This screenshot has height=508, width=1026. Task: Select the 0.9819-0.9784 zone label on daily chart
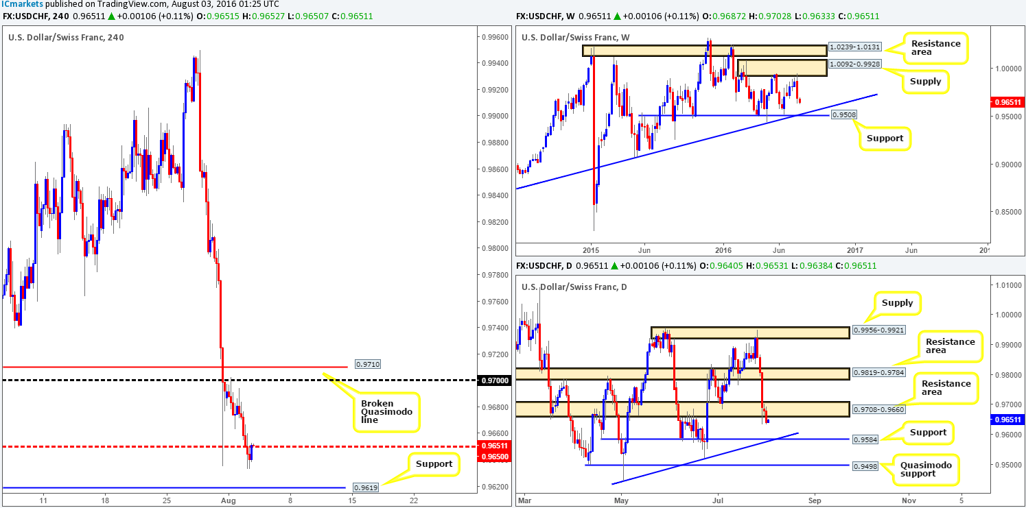tap(879, 374)
